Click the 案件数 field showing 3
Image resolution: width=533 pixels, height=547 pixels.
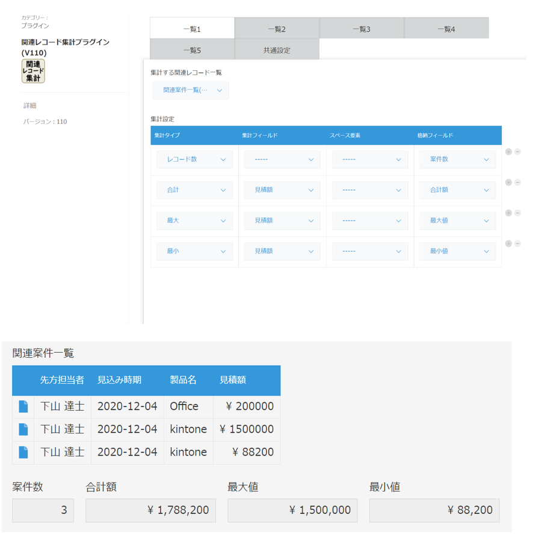pyautogui.click(x=43, y=510)
